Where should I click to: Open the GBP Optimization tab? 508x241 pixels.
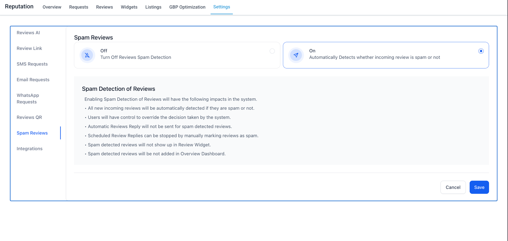click(x=187, y=7)
